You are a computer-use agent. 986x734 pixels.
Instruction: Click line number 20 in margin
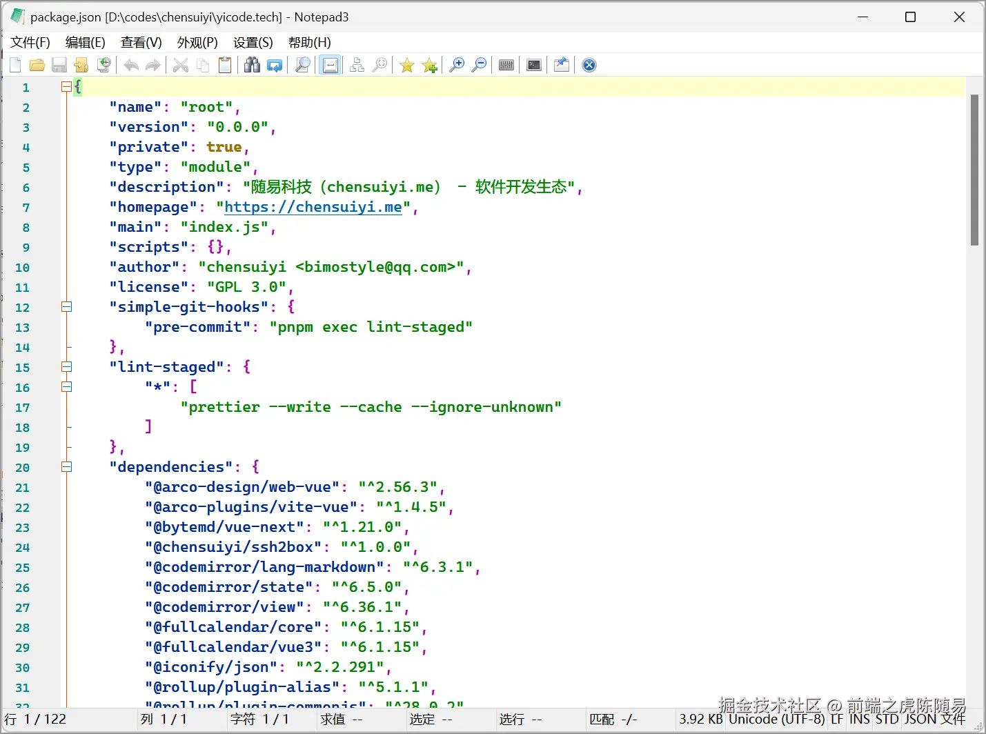[23, 468]
